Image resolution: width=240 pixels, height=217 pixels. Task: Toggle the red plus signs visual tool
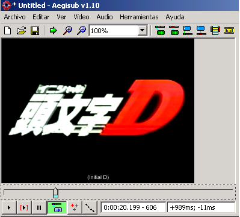coord(75,207)
